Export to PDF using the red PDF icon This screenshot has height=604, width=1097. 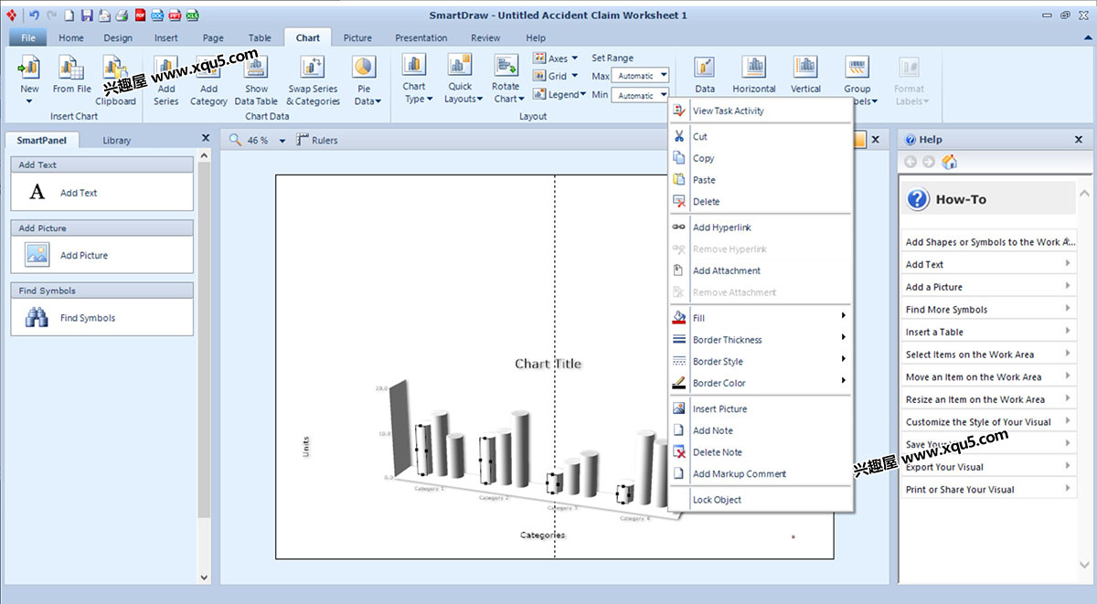click(x=141, y=15)
